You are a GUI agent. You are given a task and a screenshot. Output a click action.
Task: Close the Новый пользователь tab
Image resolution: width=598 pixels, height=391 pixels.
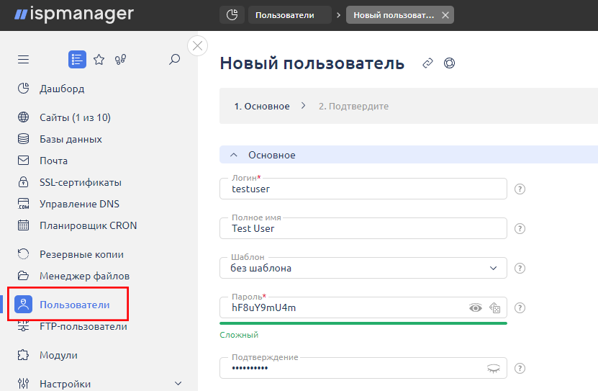point(445,15)
